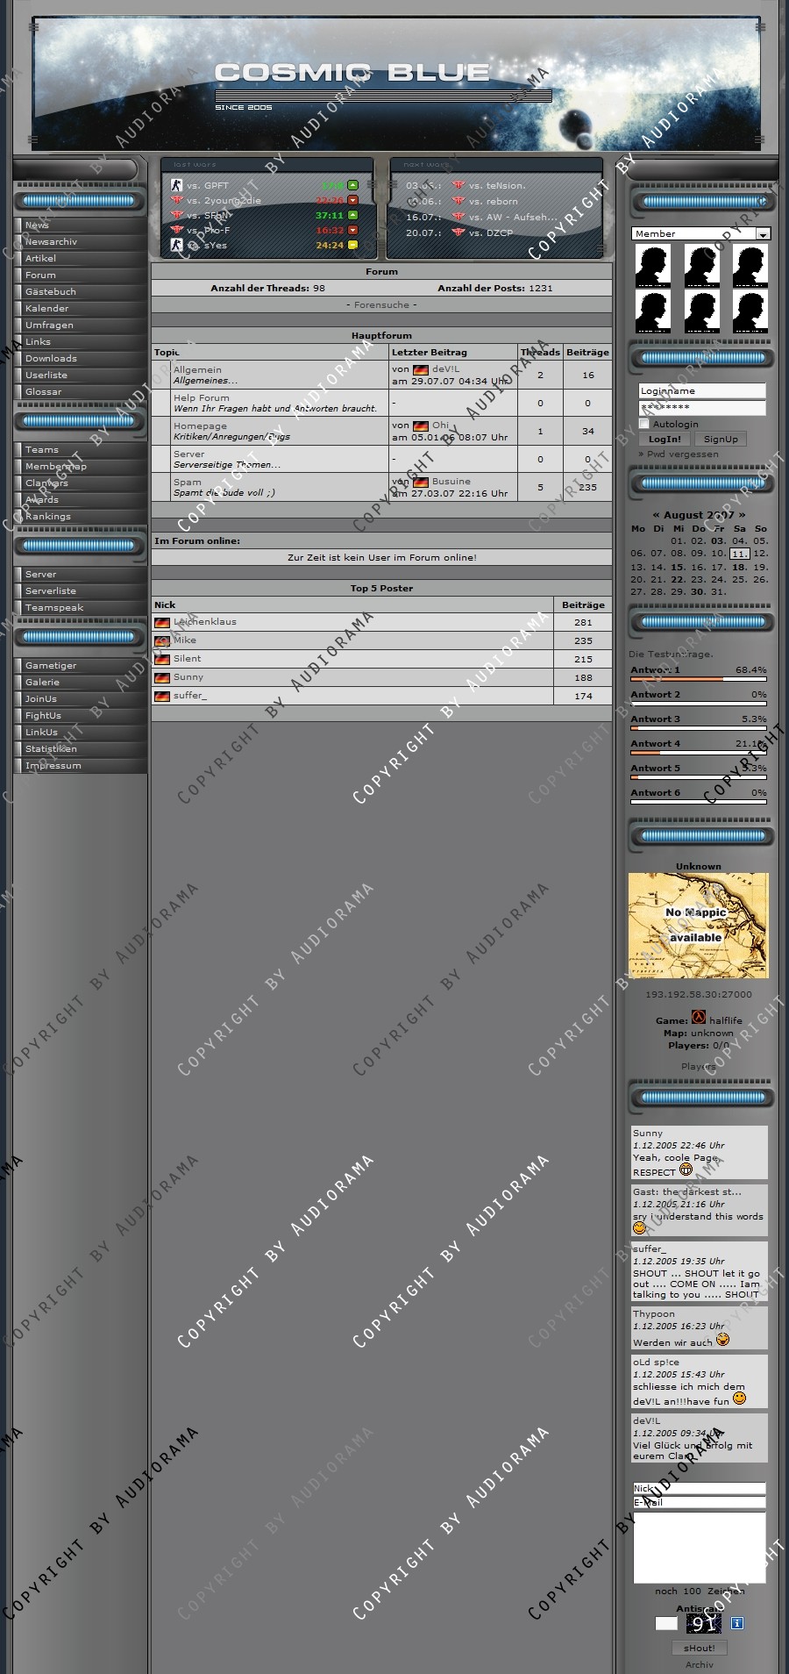This screenshot has height=1674, width=789.
Task: Click the Loginname input field
Action: 701,391
